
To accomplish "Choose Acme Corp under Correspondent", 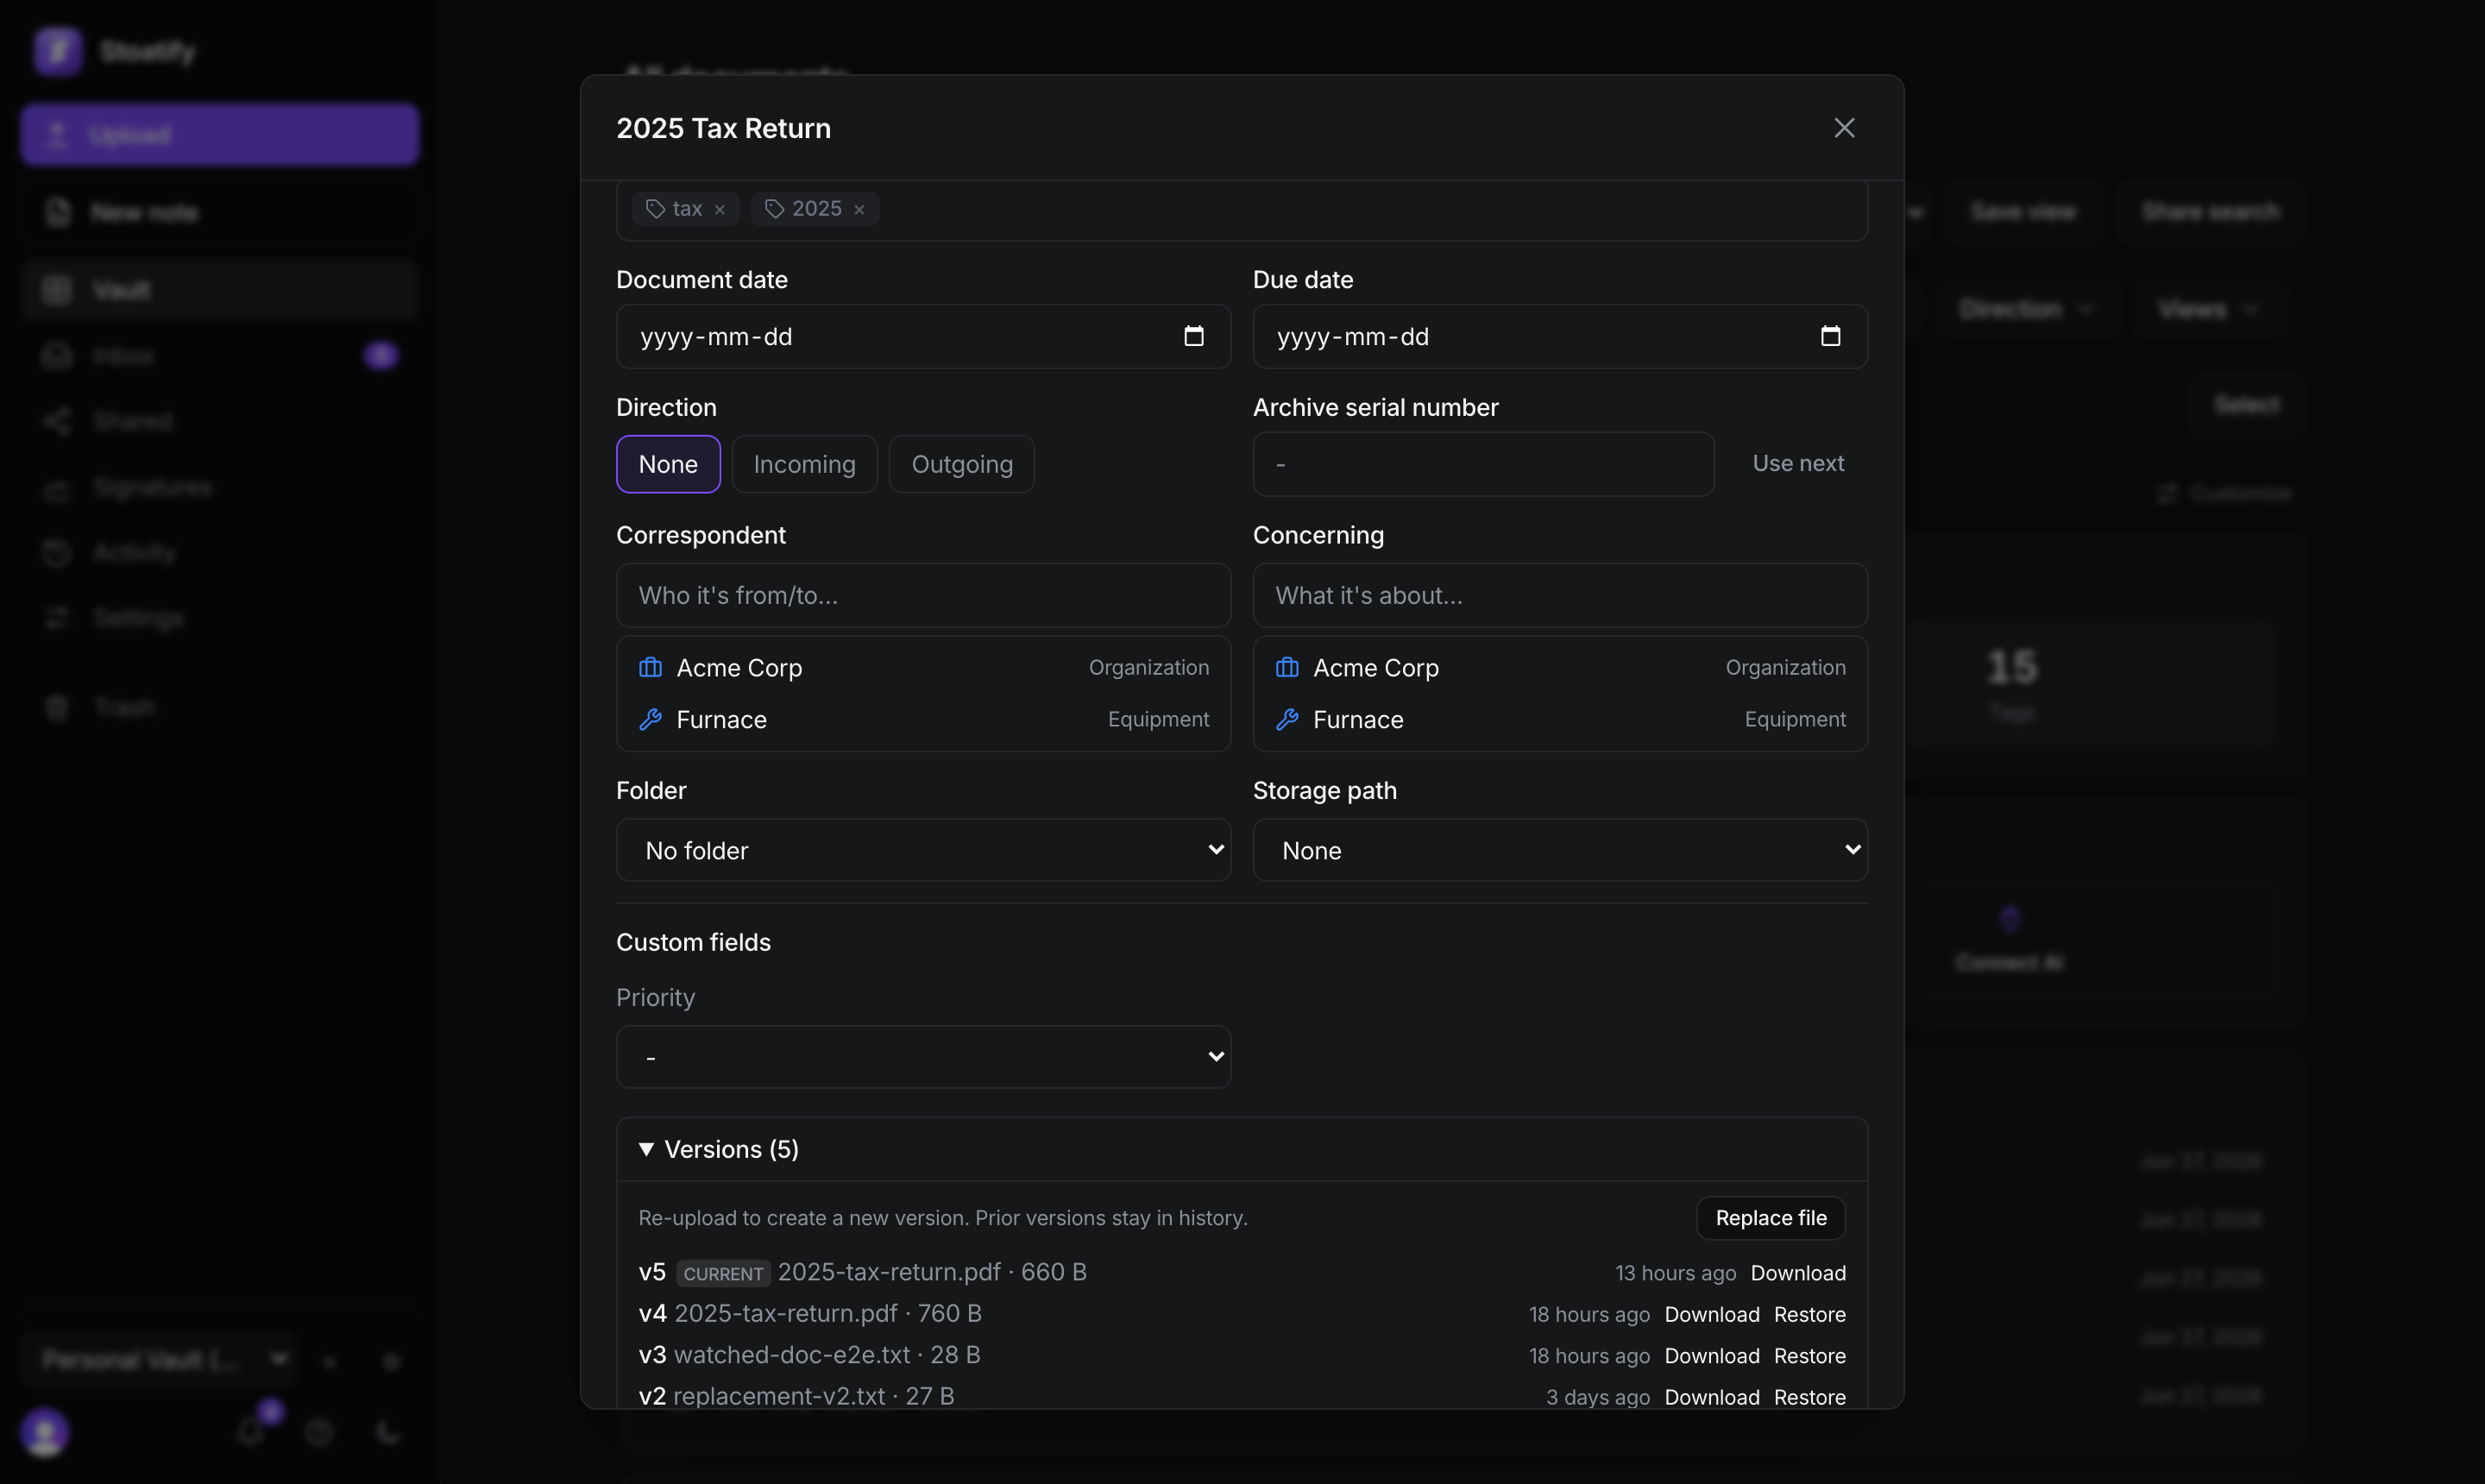I will 923,667.
